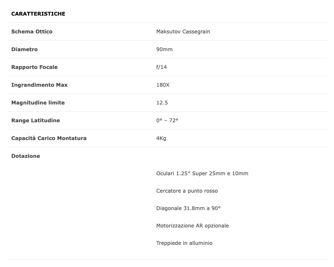
Task: Click the Dotazione label
Action: pos(25,156)
